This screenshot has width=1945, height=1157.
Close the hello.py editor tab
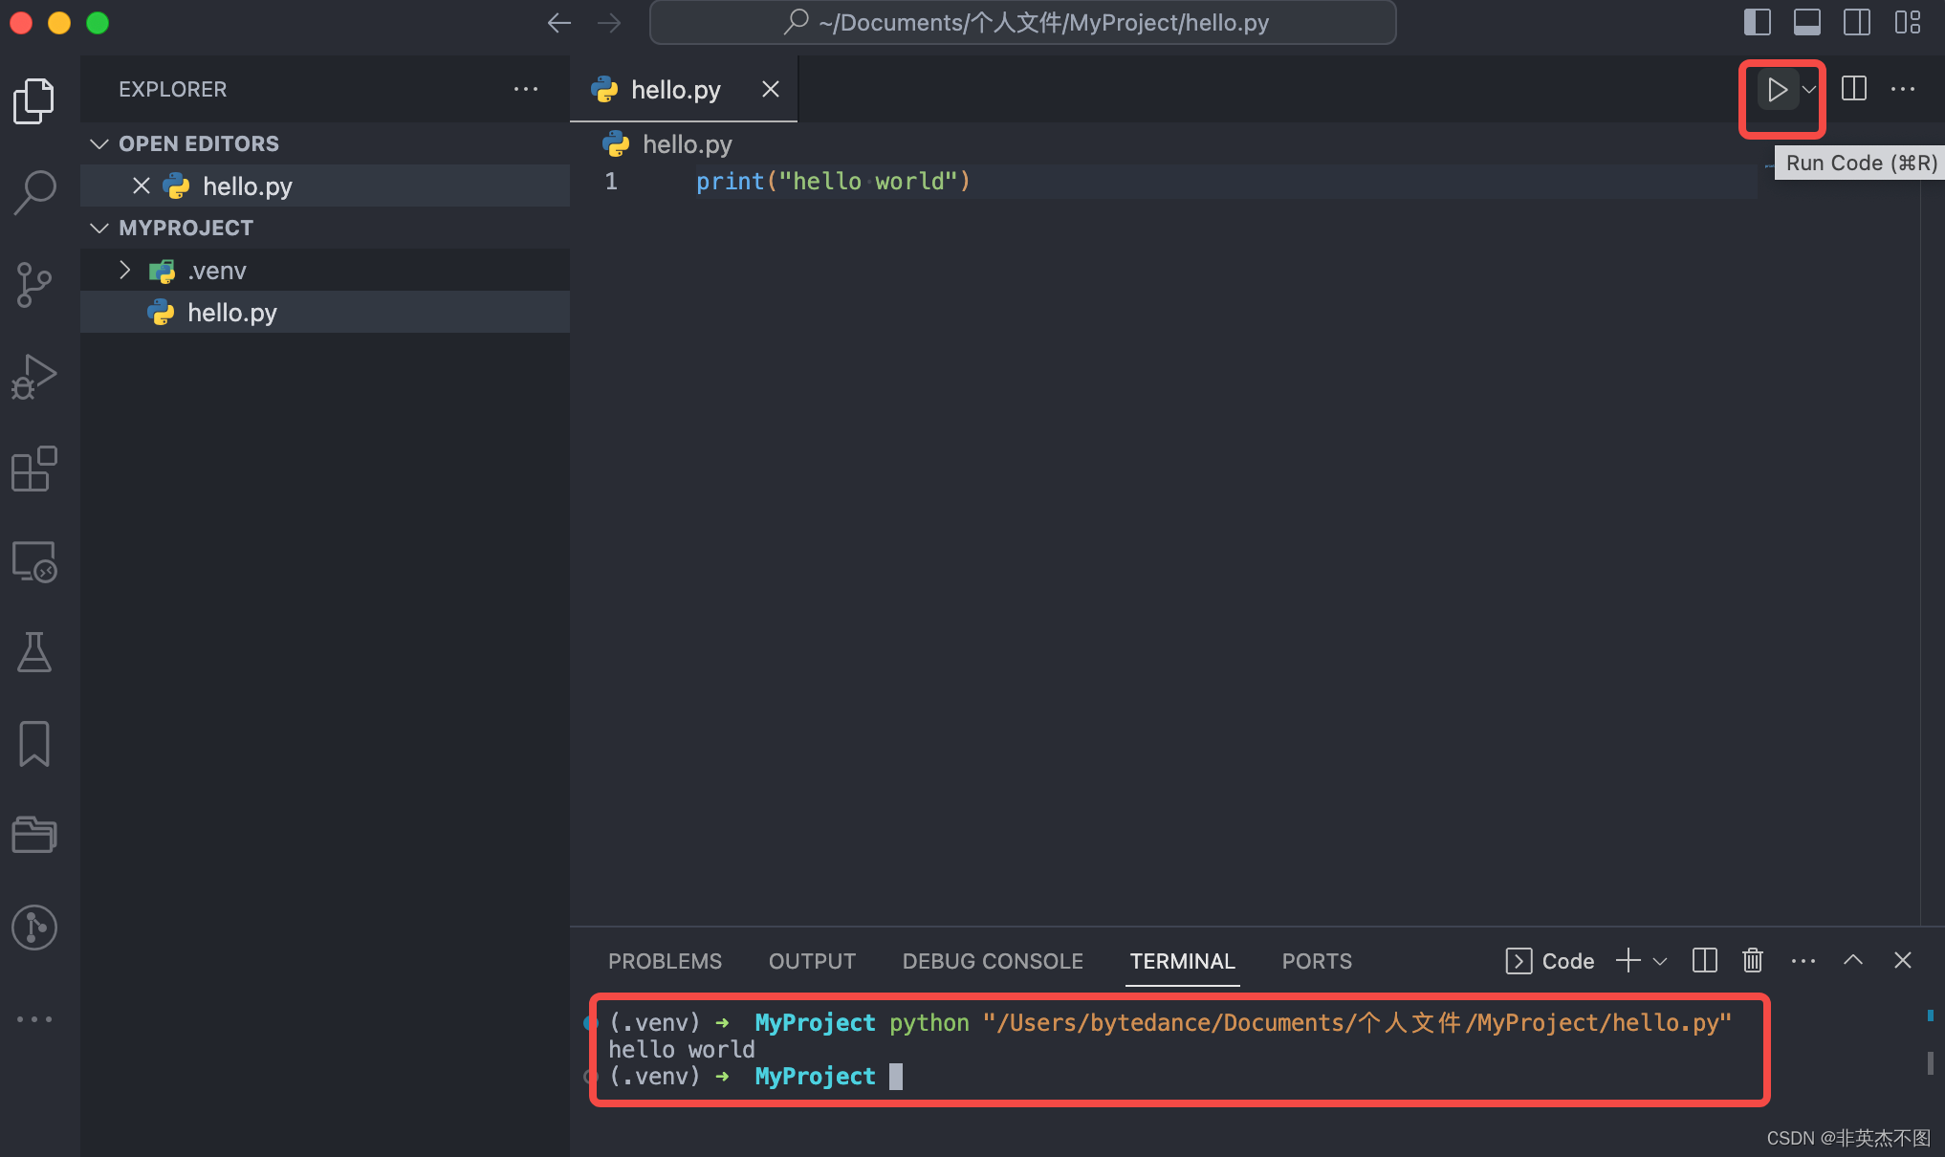[x=770, y=89]
